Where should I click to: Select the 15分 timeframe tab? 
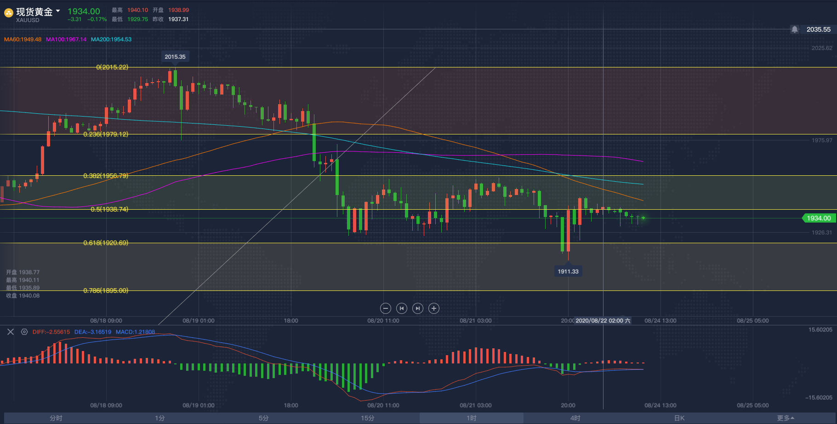pos(367,418)
